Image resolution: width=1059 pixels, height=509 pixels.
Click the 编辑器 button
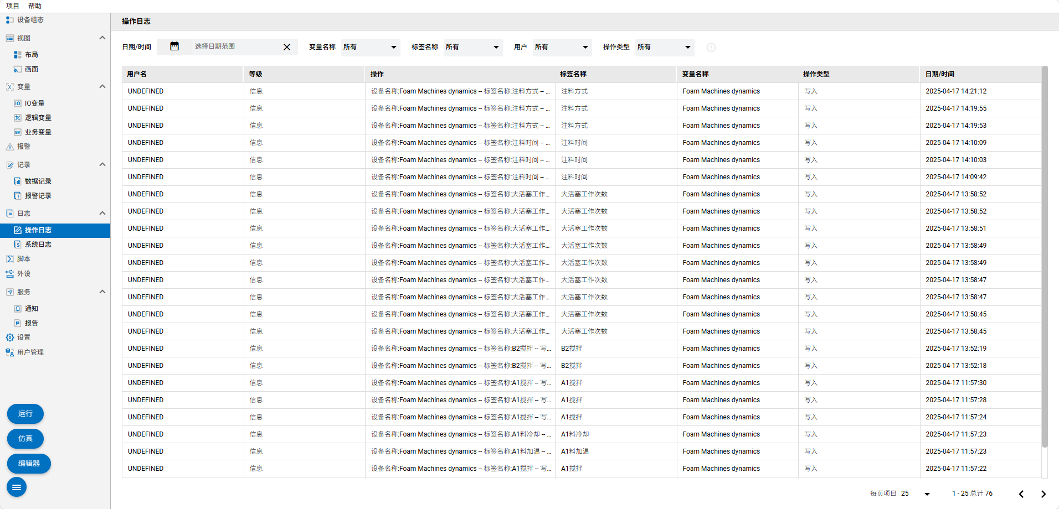click(29, 464)
